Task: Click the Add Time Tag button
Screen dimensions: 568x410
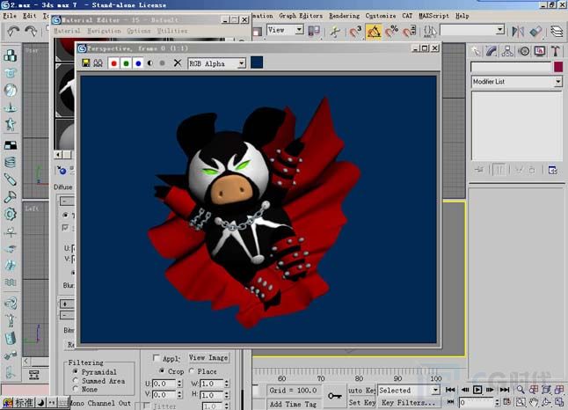Action: pos(293,404)
